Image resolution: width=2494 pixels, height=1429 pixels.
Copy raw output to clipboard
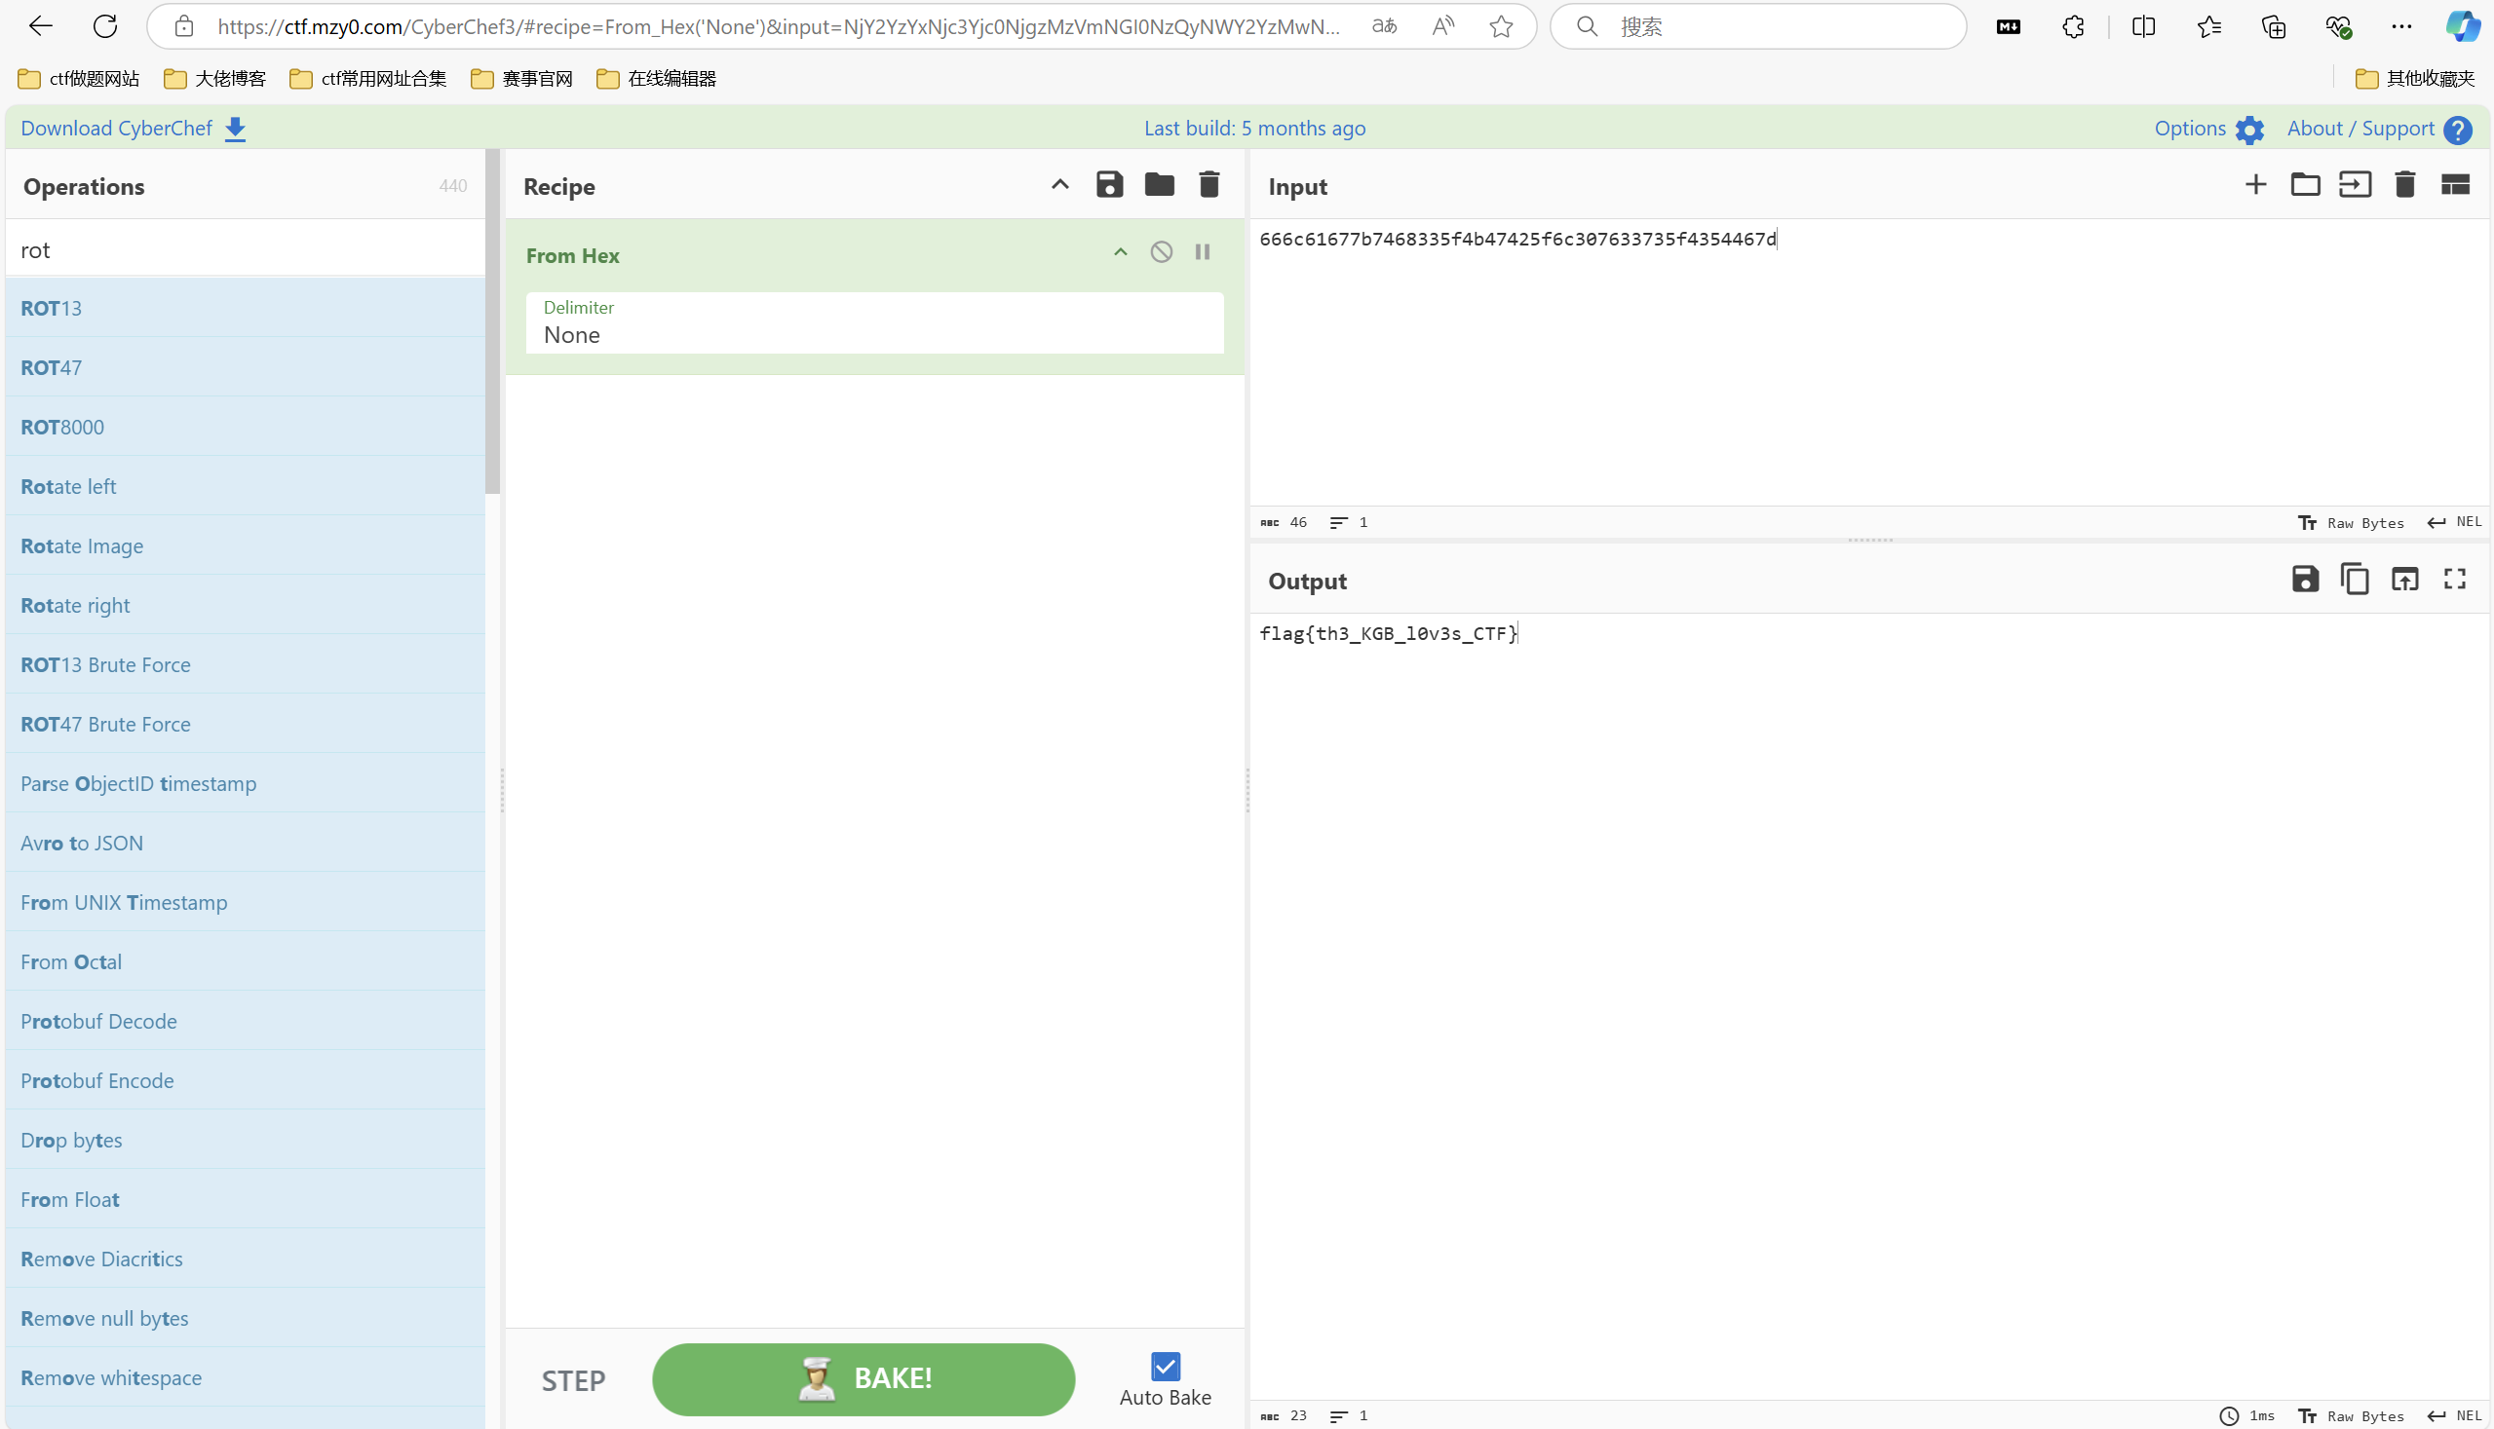2355,579
